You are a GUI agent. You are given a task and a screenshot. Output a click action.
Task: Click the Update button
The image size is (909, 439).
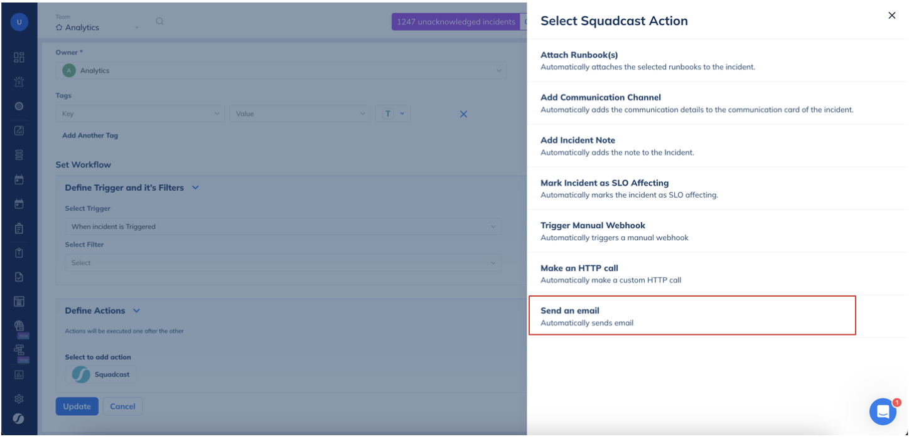(77, 406)
